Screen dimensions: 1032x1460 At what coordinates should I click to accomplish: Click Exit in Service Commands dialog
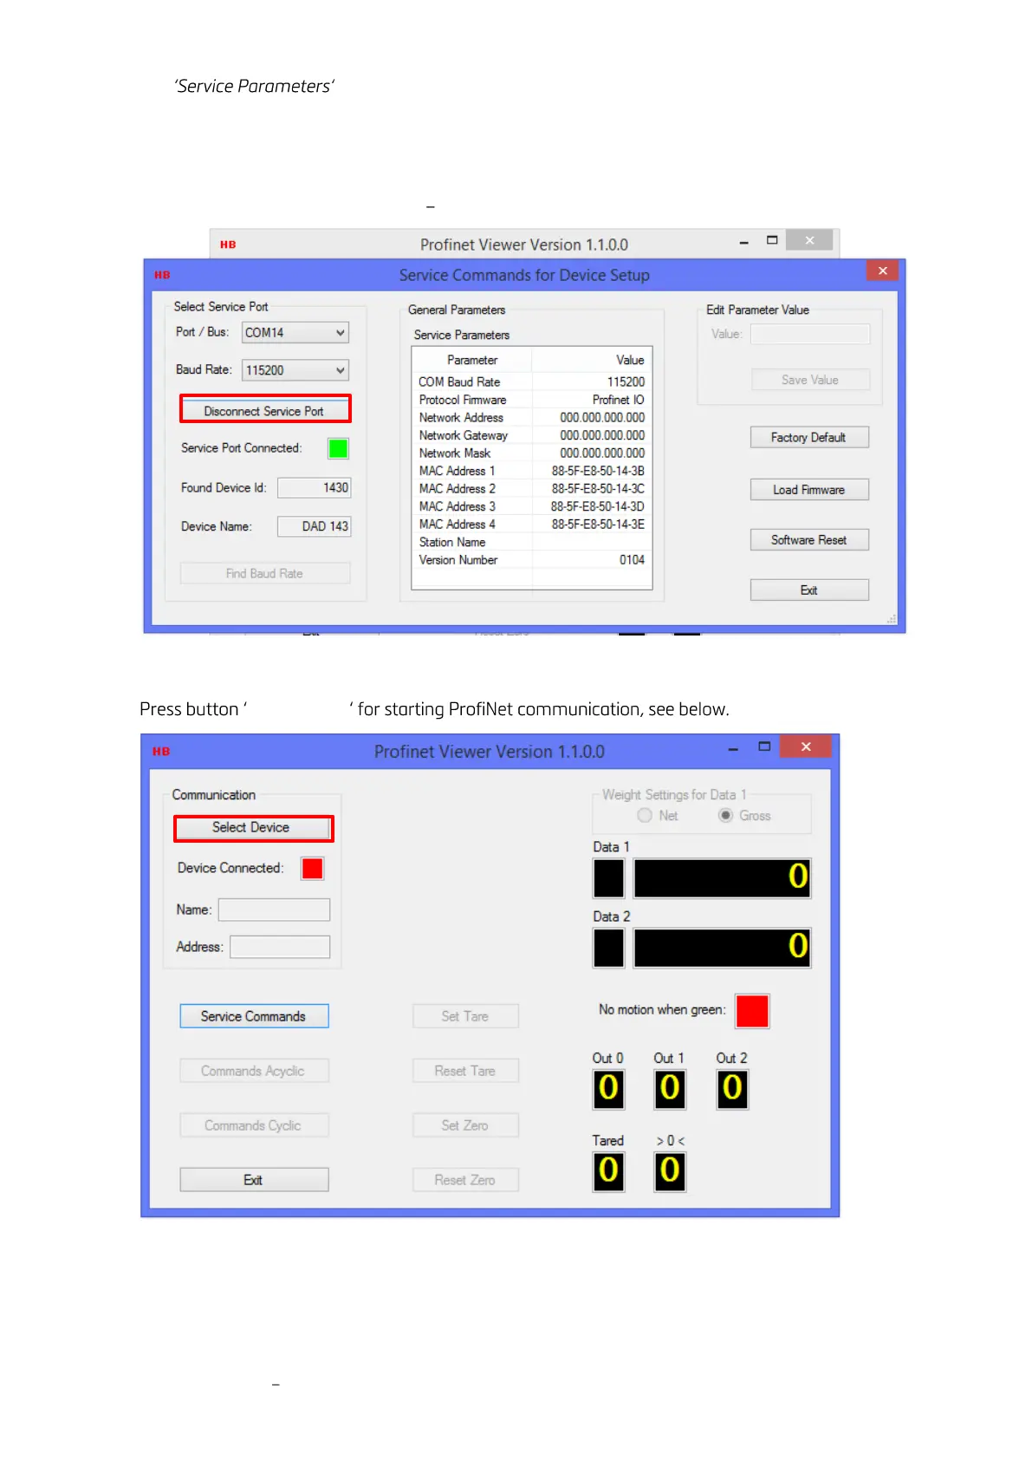click(x=808, y=590)
